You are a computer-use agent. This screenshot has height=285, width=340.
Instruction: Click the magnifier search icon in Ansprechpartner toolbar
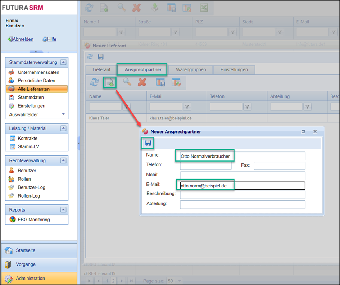(127, 82)
